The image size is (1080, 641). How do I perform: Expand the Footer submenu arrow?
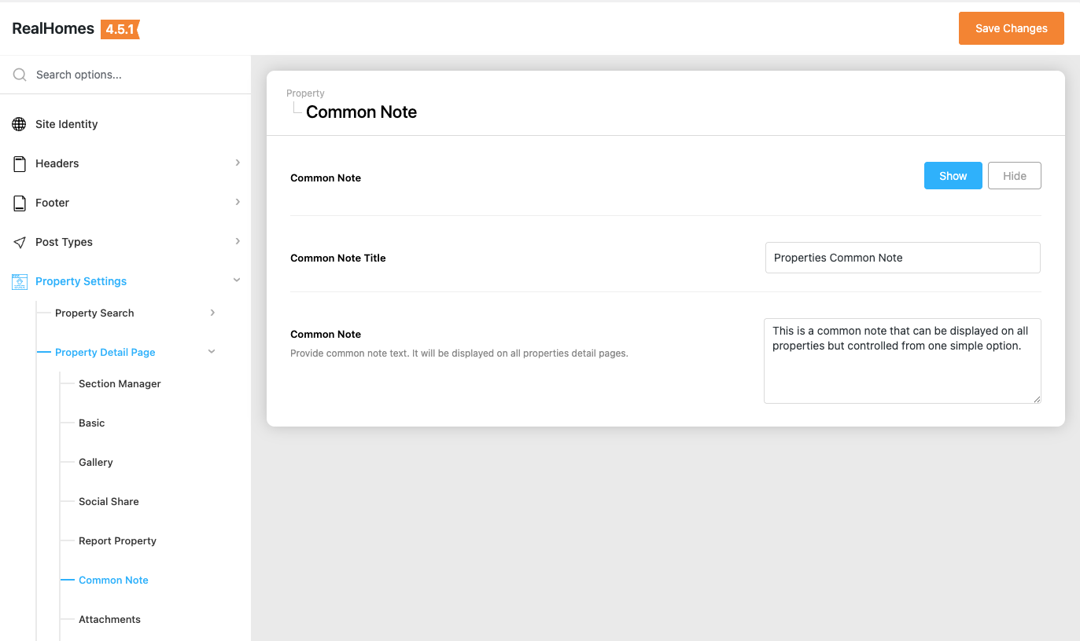pos(238,202)
